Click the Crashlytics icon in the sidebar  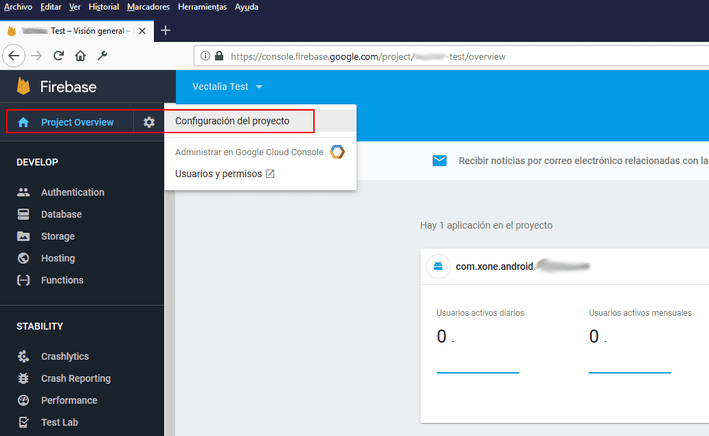(23, 356)
